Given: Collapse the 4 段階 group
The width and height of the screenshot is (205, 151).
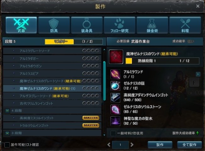Looking at the screenshot, I should click(7, 111).
